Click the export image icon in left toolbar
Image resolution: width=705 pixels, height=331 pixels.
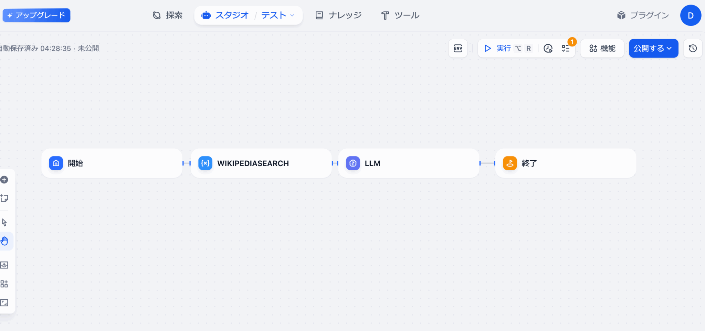(4, 265)
